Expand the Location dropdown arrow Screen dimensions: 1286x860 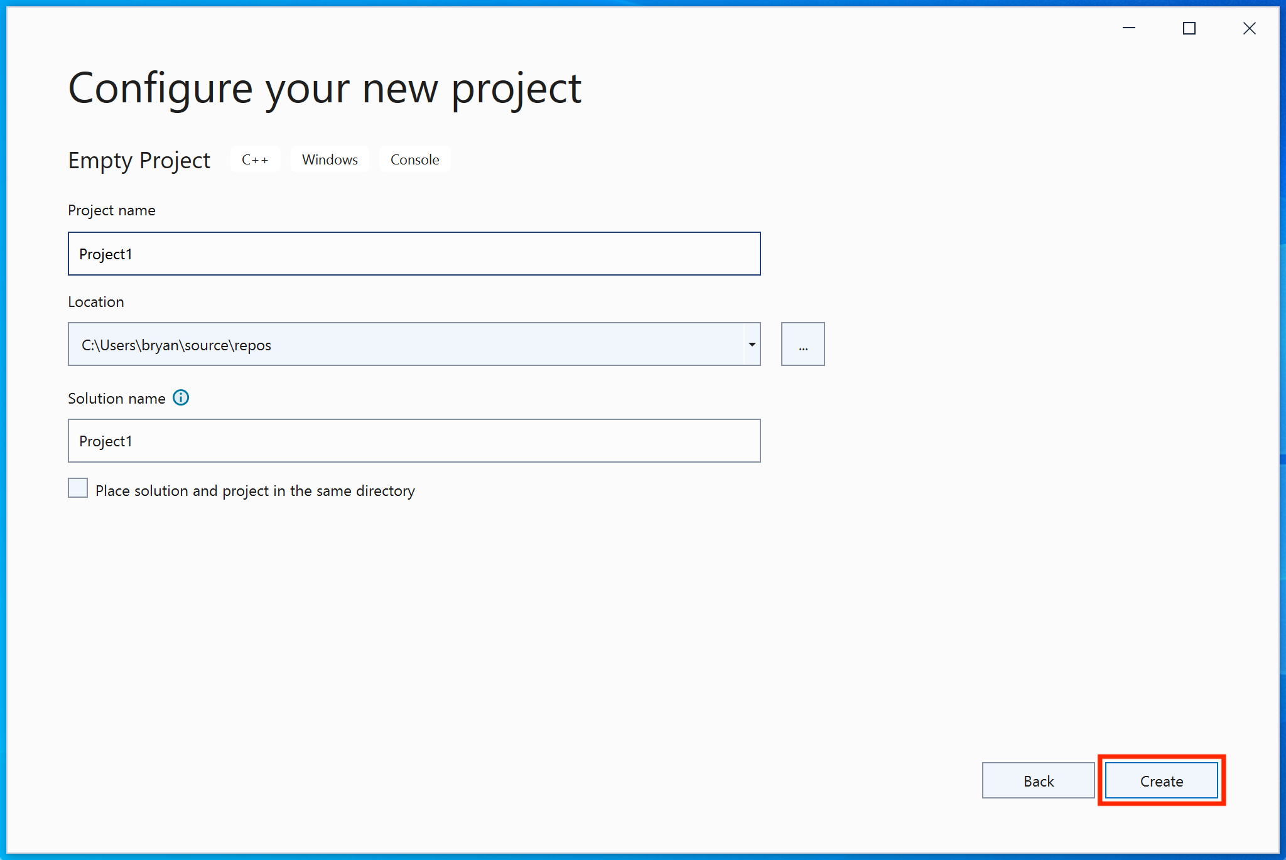point(752,345)
